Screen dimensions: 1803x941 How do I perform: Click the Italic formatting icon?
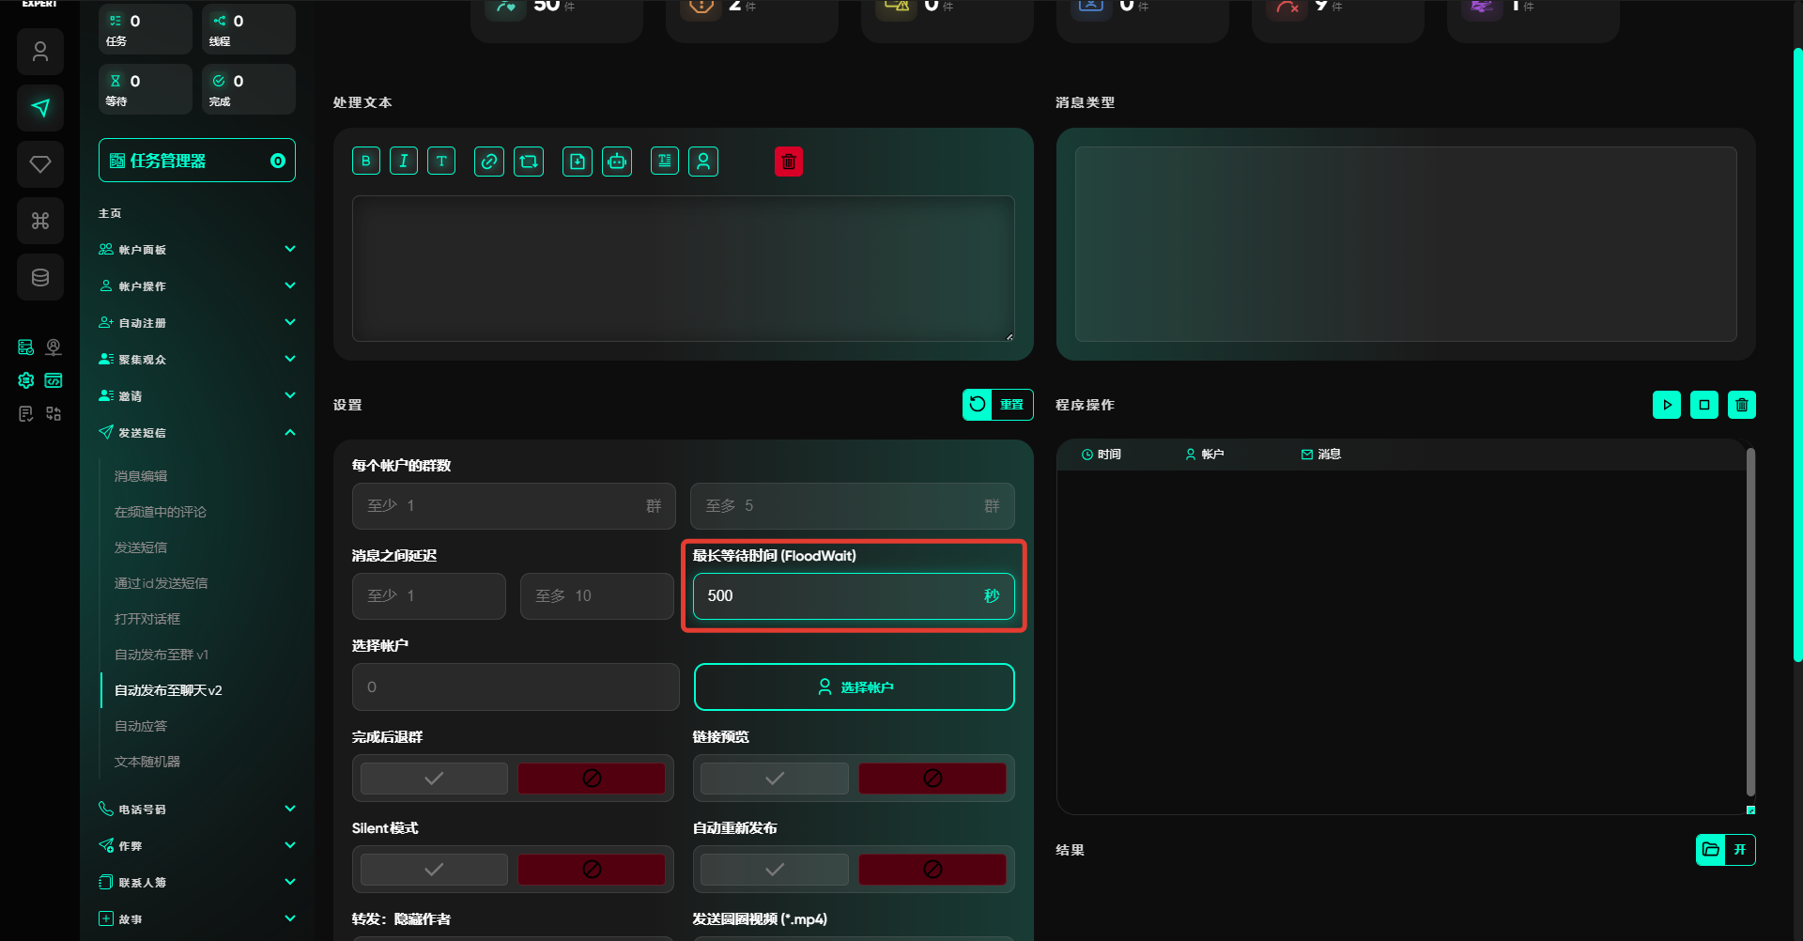coord(404,162)
